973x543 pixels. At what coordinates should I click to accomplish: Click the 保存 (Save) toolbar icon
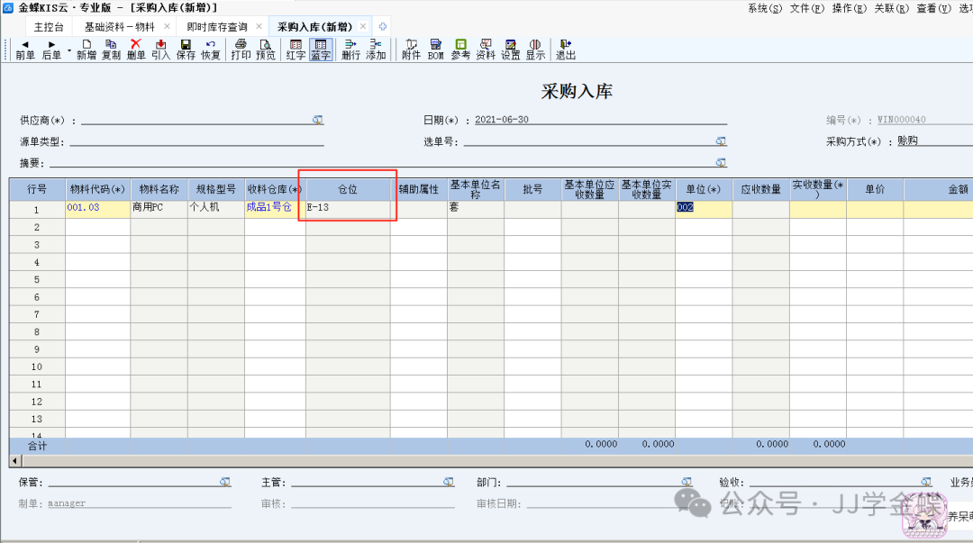(186, 49)
